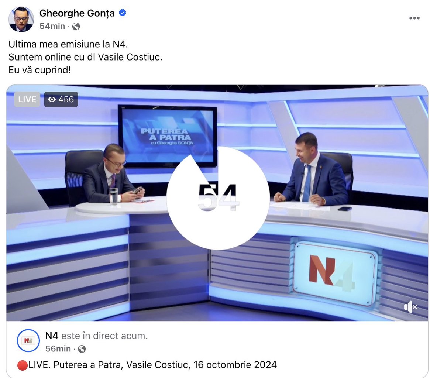This screenshot has height=378, width=430.
Task: Click the 56min timestamp of the N4 post
Action: pos(58,348)
